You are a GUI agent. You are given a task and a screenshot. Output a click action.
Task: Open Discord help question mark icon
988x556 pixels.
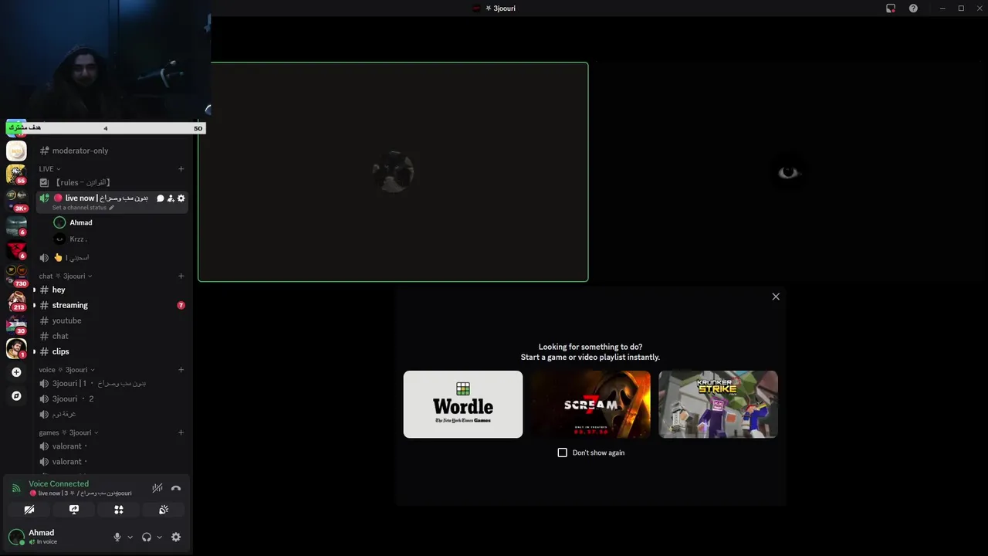(913, 8)
